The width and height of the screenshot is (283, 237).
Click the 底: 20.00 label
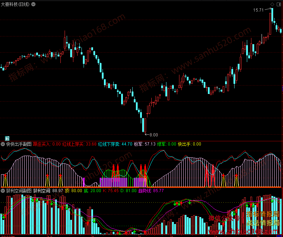(x=92, y=191)
